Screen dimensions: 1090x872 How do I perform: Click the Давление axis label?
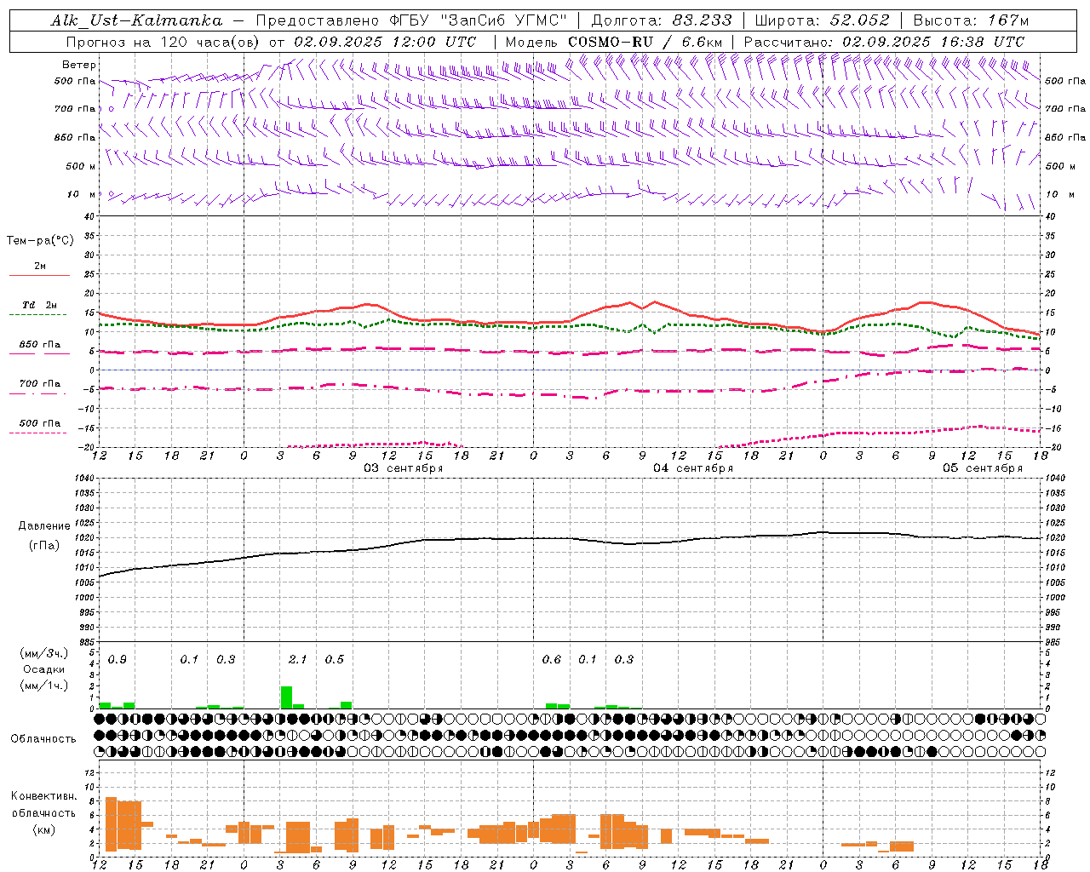pyautogui.click(x=44, y=526)
